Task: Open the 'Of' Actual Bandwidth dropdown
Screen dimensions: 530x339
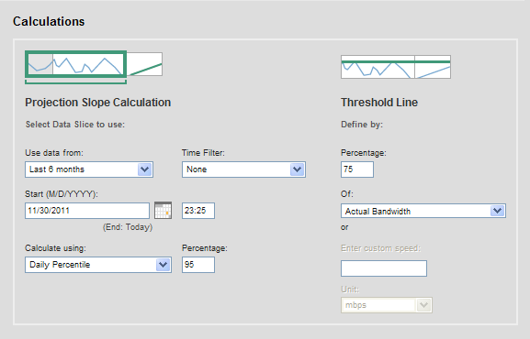Action: (423, 211)
